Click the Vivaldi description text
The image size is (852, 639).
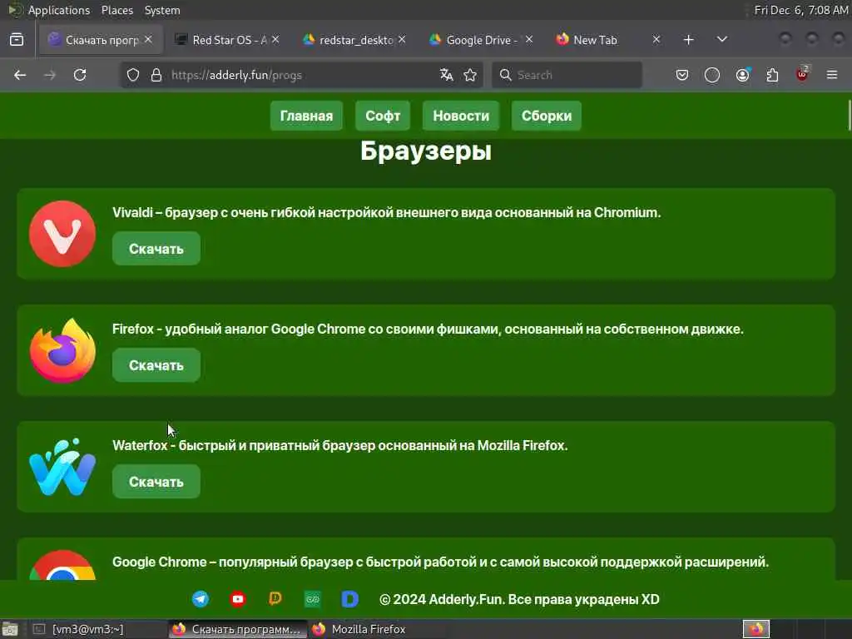[386, 212]
